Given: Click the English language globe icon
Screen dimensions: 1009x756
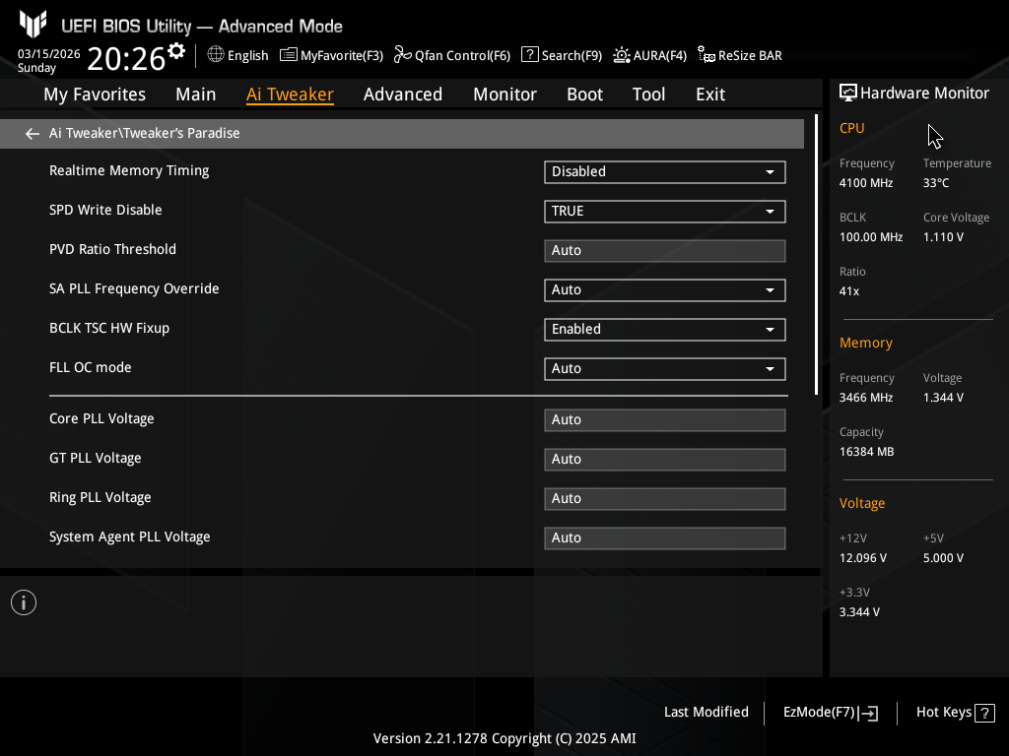Looking at the screenshot, I should coord(216,55).
